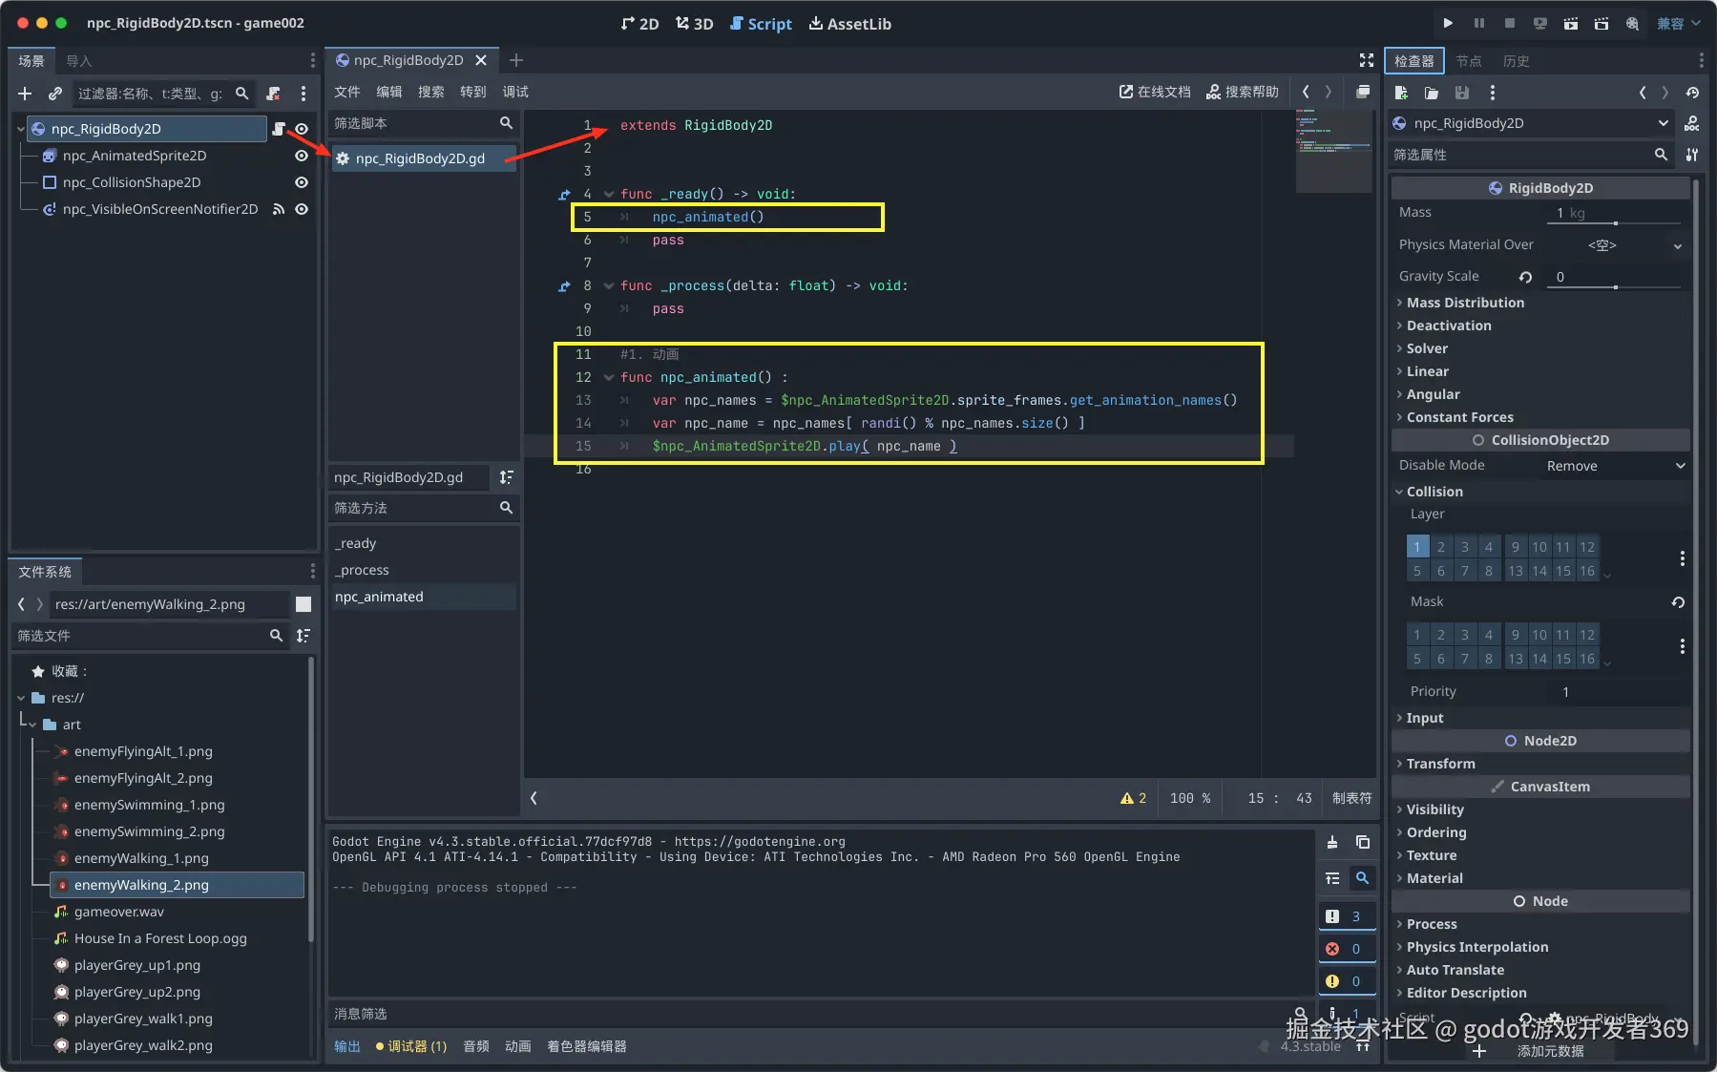
Task: Click the 搜索帮助 button
Action: pyautogui.click(x=1243, y=92)
